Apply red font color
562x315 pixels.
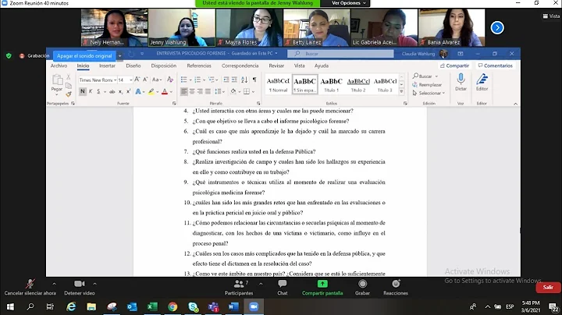(165, 92)
